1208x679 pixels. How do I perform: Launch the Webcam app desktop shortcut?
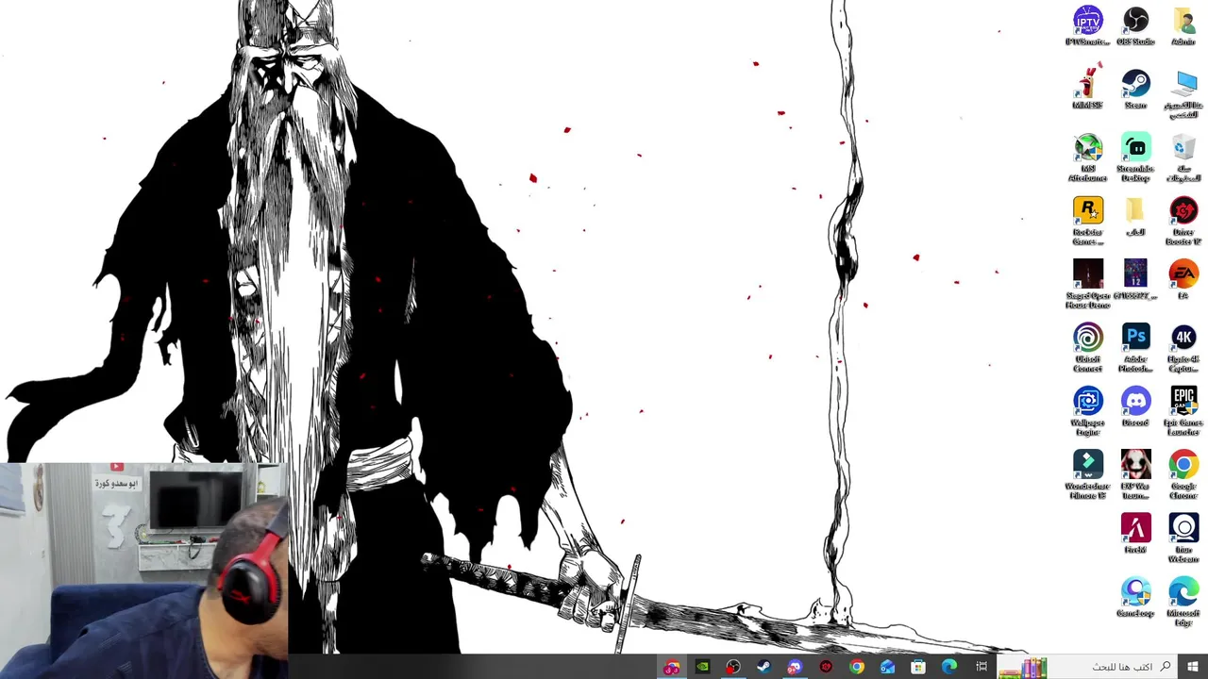1183,538
